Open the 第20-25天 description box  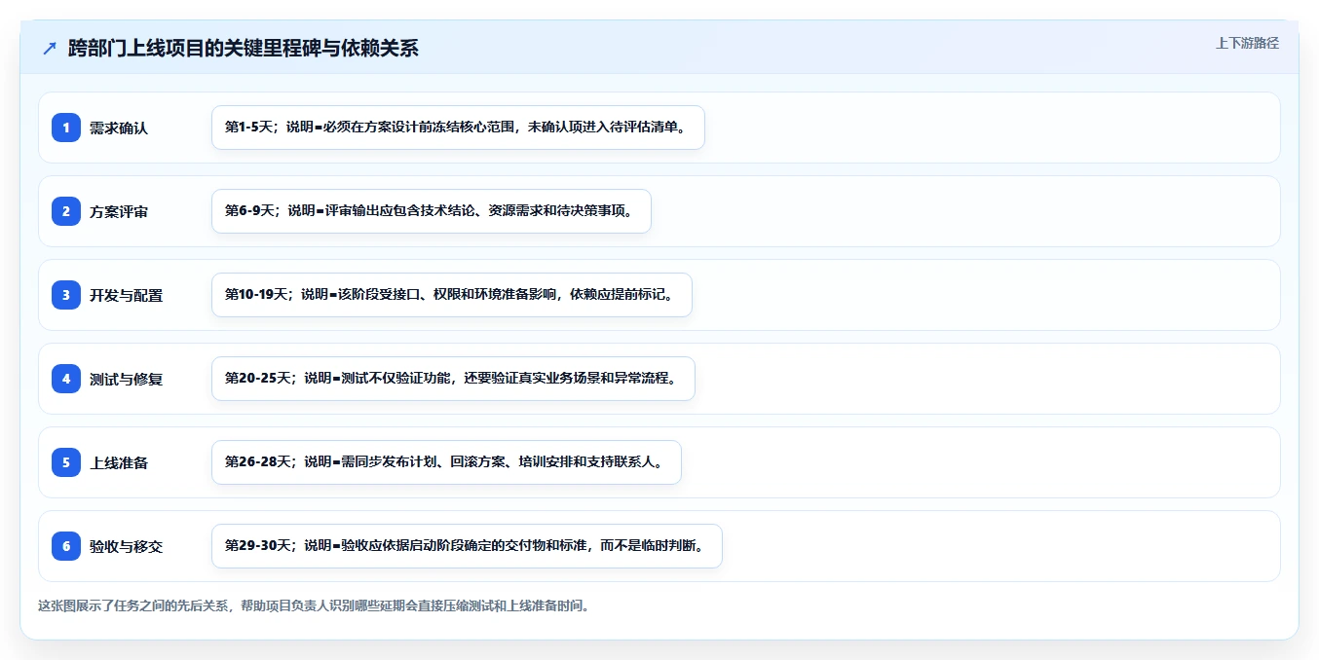453,379
